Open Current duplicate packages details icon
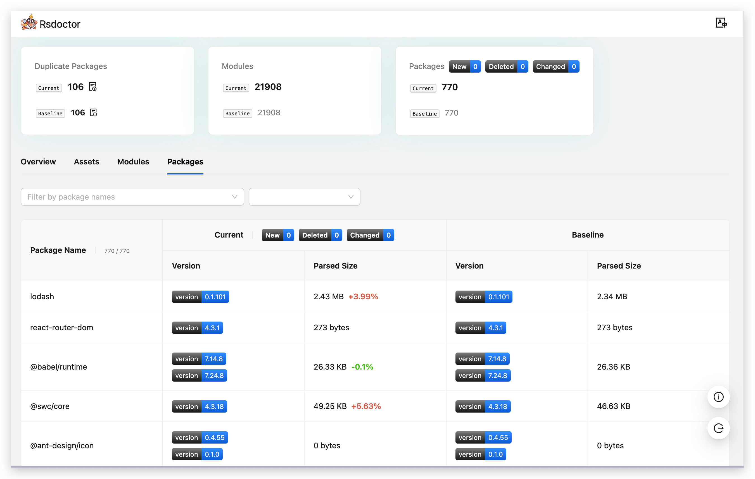The image size is (755, 479). pos(93,87)
